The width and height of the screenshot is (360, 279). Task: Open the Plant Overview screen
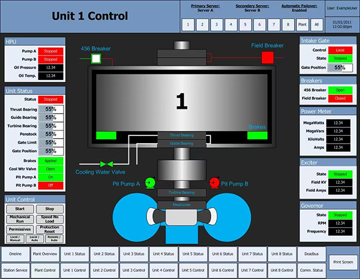tap(45, 254)
